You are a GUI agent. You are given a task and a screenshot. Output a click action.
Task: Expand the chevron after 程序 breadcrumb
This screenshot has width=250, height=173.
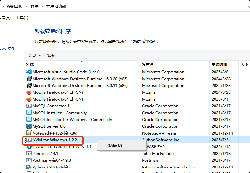point(42,6)
